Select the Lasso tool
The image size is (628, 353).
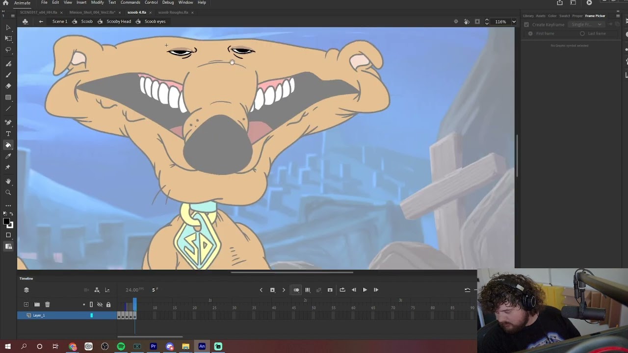click(x=8, y=50)
